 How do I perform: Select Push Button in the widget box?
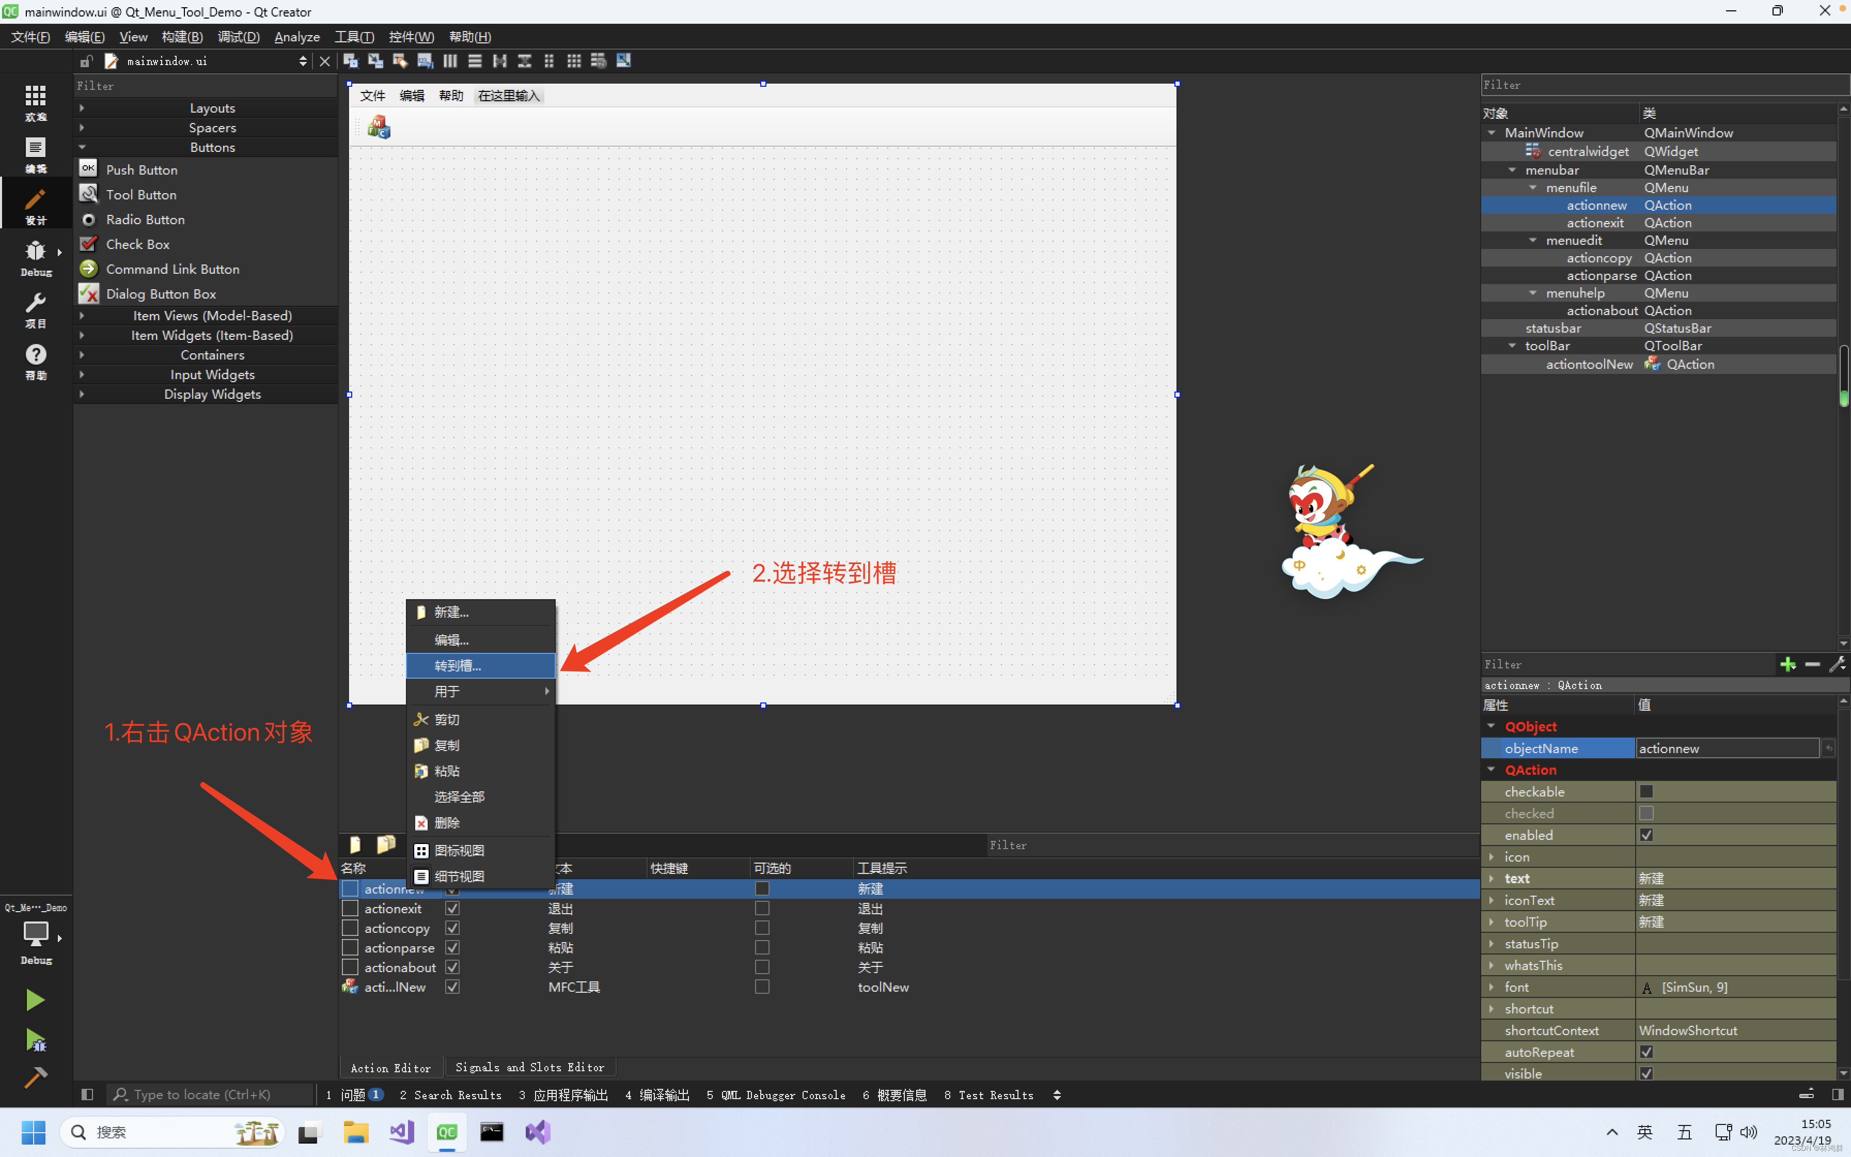142,170
